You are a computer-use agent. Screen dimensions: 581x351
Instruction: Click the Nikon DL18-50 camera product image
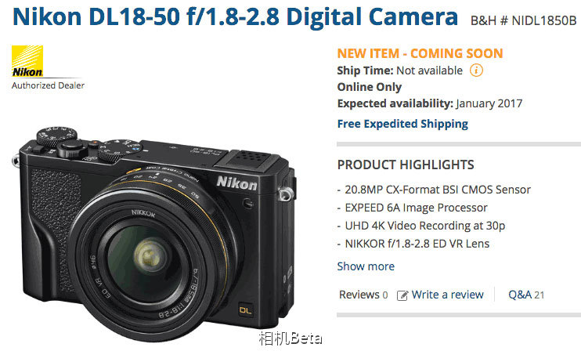154,233
